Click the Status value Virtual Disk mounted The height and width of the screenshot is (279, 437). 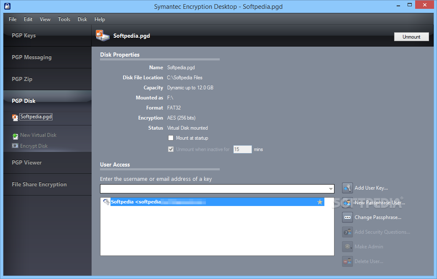[x=187, y=128]
